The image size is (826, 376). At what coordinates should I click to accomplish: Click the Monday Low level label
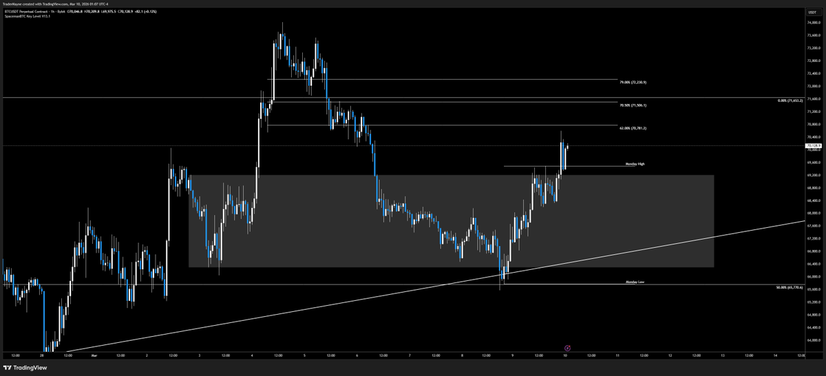(x=635, y=282)
